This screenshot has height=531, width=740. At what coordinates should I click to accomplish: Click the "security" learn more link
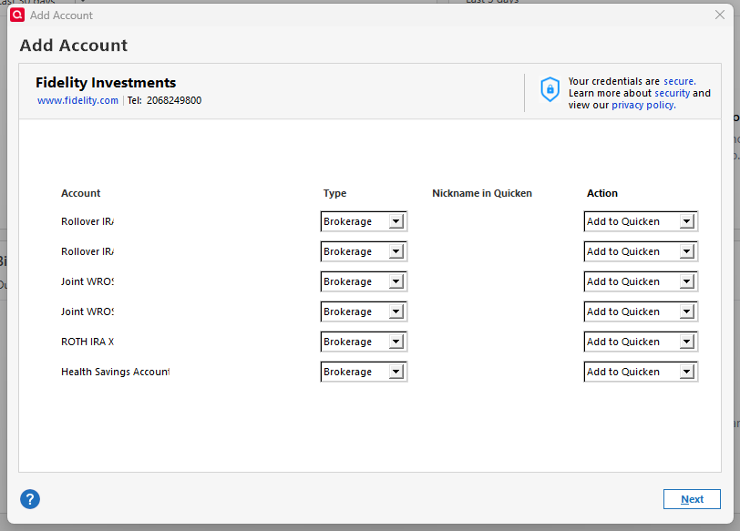coord(672,93)
